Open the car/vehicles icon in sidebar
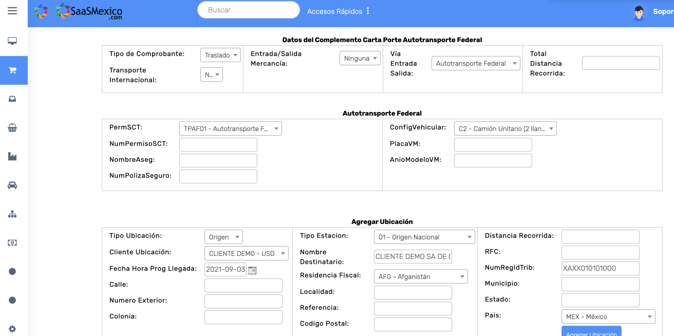Screen dimensions: 674x336 pos(12,185)
